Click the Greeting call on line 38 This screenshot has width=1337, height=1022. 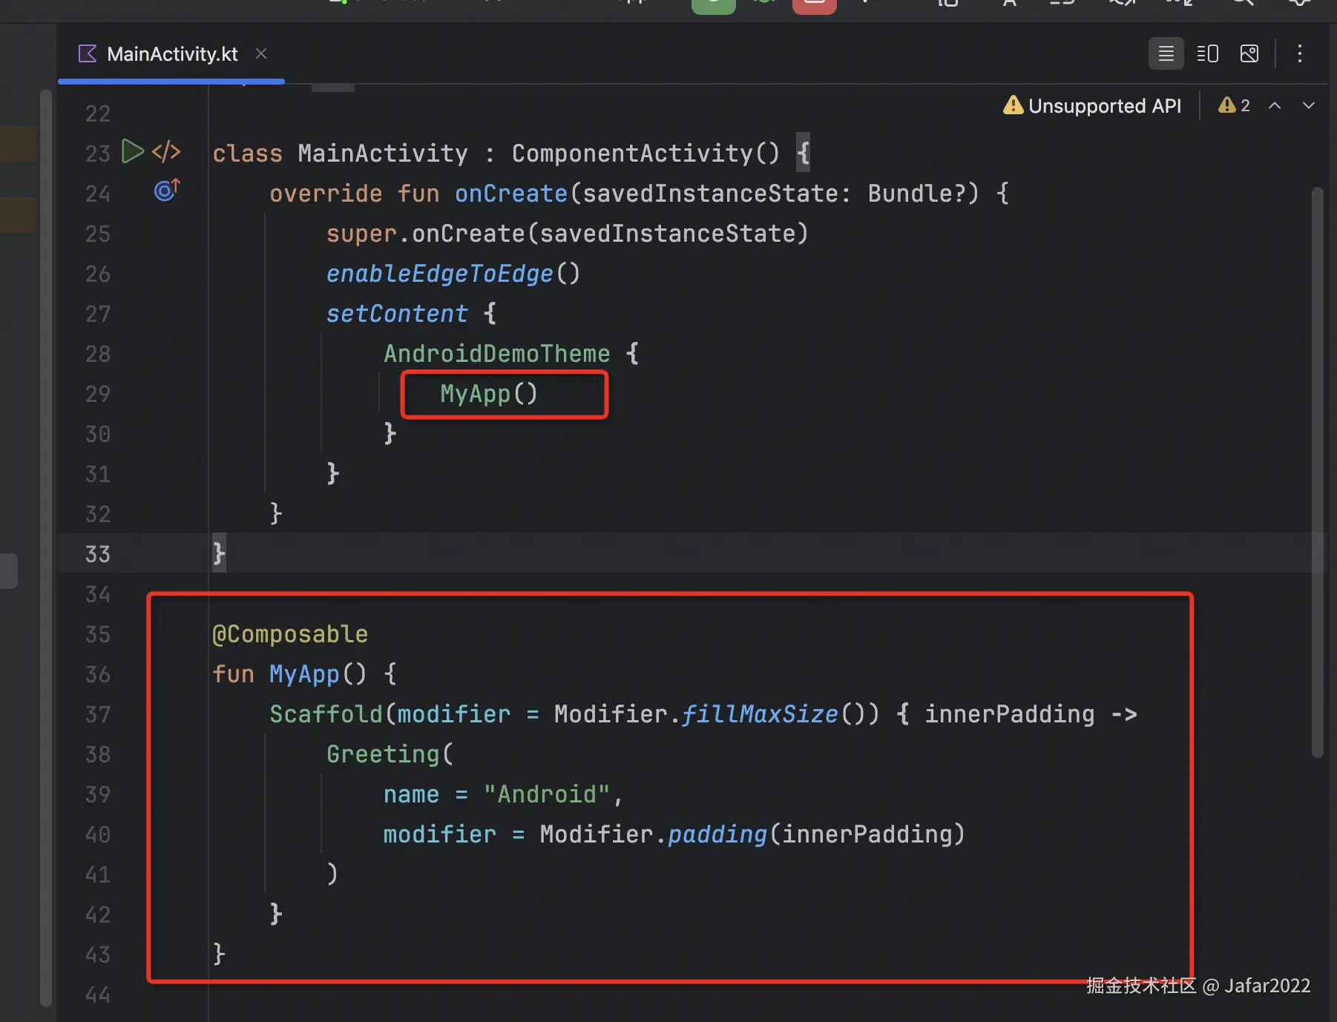[x=383, y=754]
